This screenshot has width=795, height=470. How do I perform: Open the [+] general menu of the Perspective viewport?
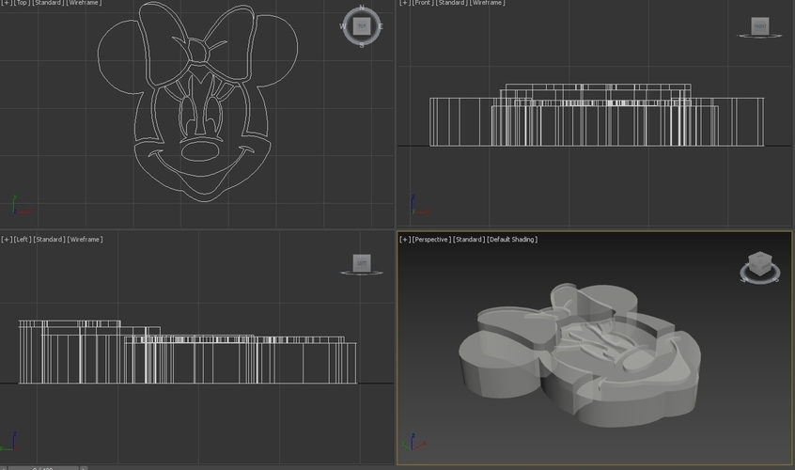405,240
